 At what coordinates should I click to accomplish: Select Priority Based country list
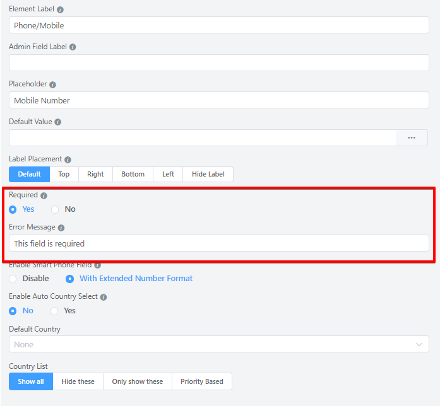(201, 381)
